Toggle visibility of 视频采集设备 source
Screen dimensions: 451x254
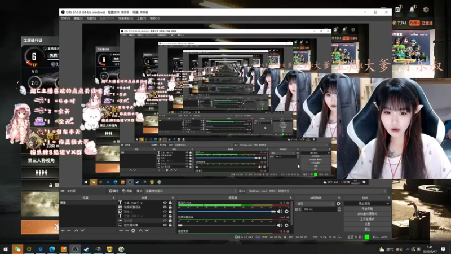pyautogui.click(x=165, y=207)
